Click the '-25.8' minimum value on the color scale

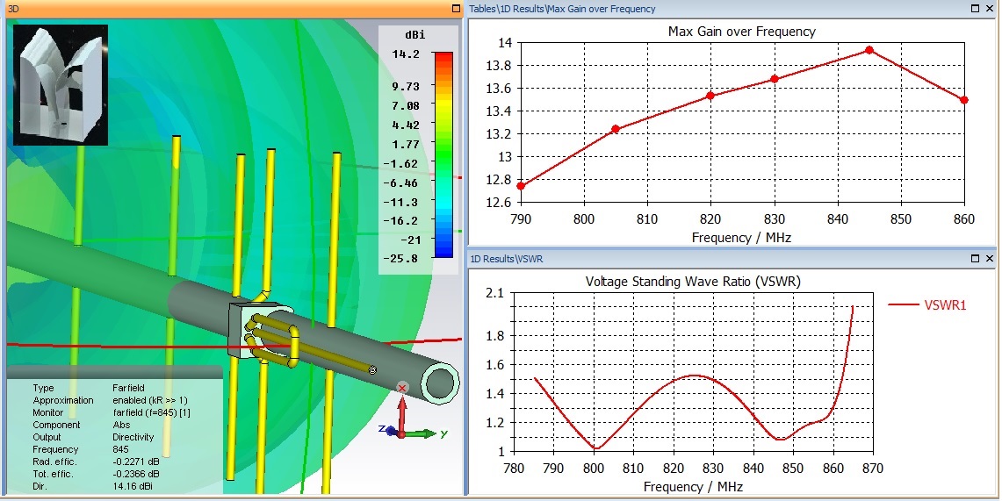401,259
